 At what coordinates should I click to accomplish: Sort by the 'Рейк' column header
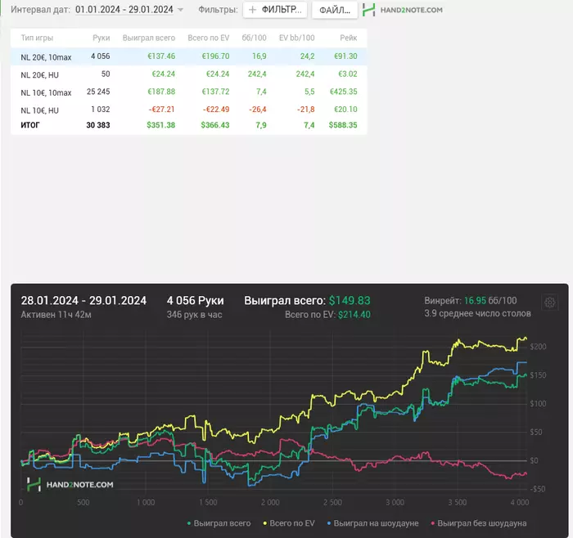349,38
